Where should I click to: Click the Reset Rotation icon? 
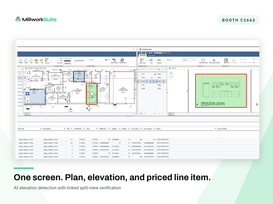(x=114, y=60)
